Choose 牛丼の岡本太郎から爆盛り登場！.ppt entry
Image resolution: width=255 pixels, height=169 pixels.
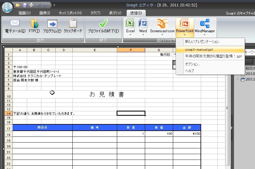coord(210,56)
